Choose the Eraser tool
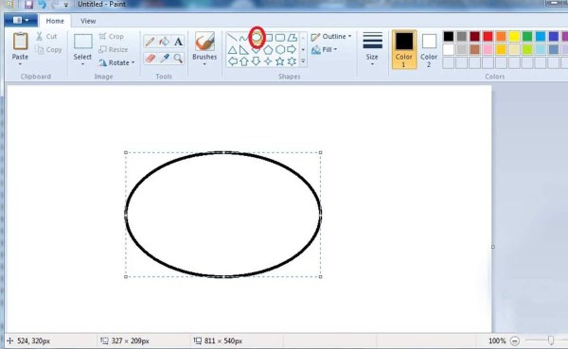This screenshot has width=568, height=349. coord(150,58)
